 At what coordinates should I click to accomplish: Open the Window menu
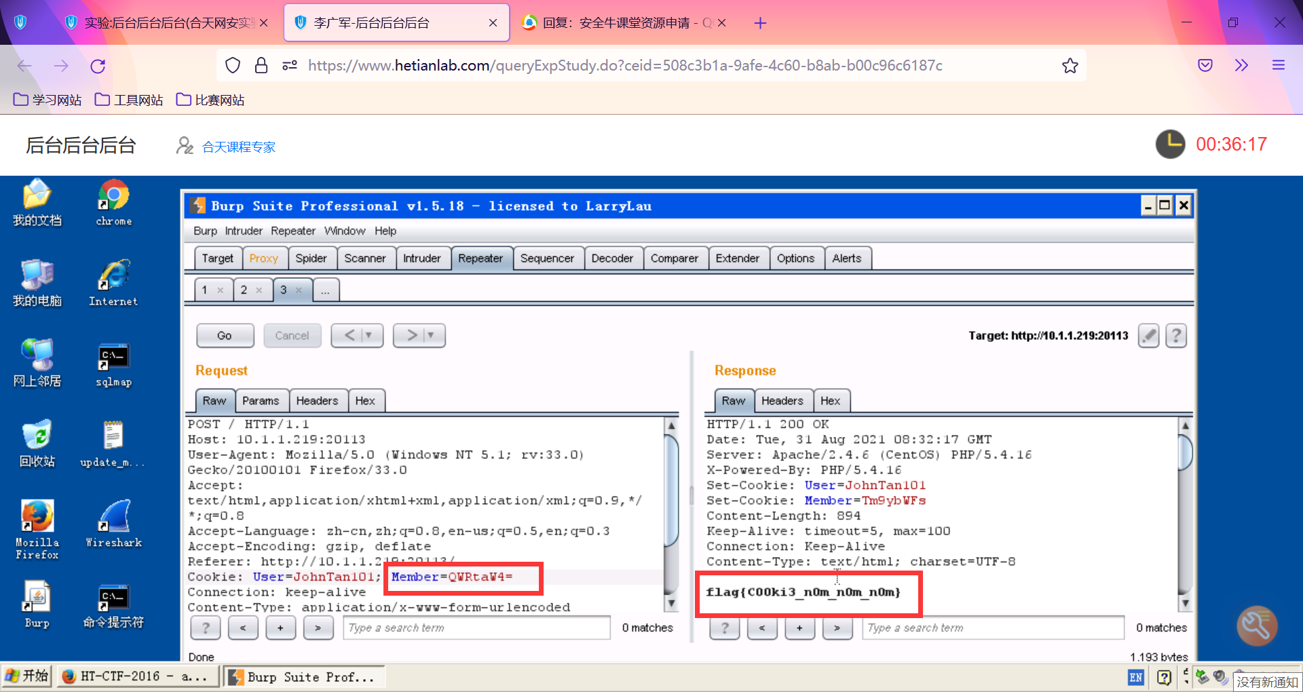[345, 231]
